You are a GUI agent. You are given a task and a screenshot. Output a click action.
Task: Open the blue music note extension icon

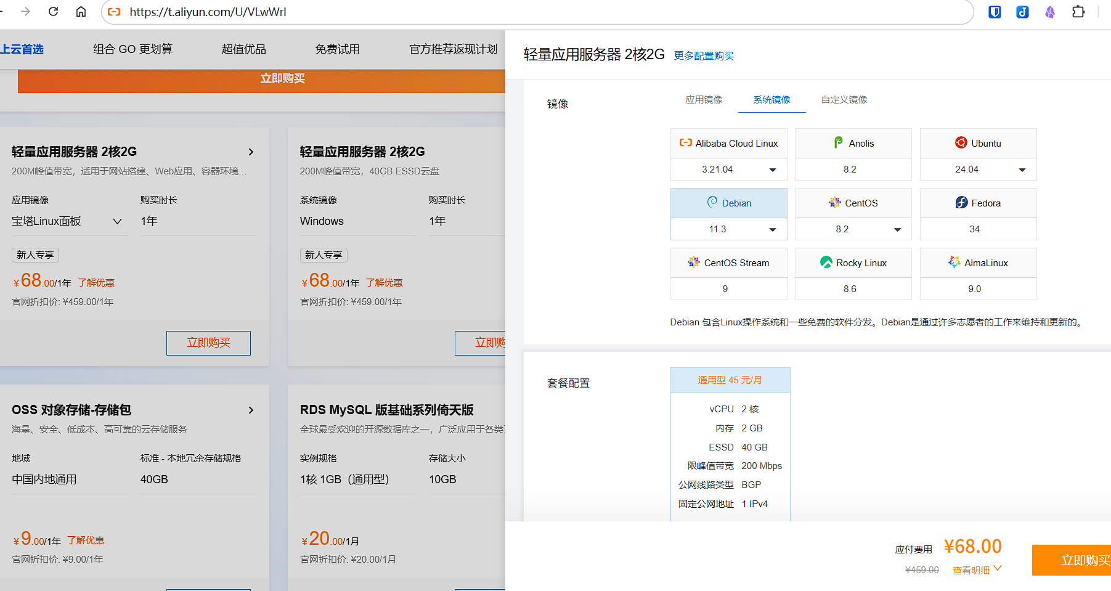point(1022,12)
